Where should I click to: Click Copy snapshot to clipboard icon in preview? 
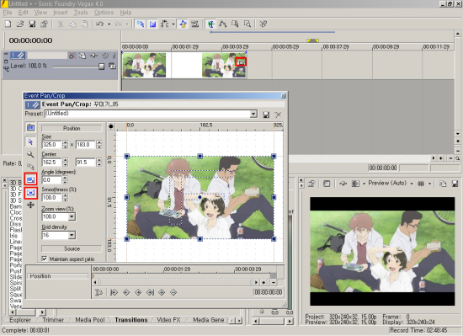pyautogui.click(x=443, y=184)
